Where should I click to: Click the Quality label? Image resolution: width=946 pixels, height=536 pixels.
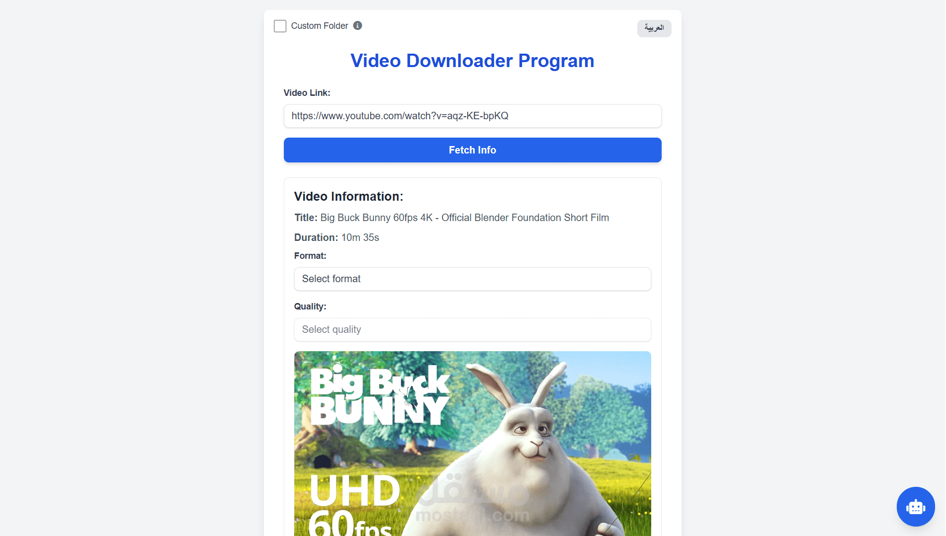(x=310, y=306)
